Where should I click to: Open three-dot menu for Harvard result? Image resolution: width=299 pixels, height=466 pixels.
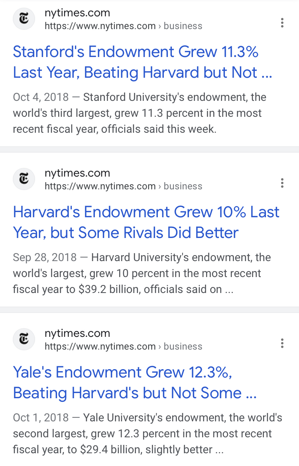pos(282,183)
